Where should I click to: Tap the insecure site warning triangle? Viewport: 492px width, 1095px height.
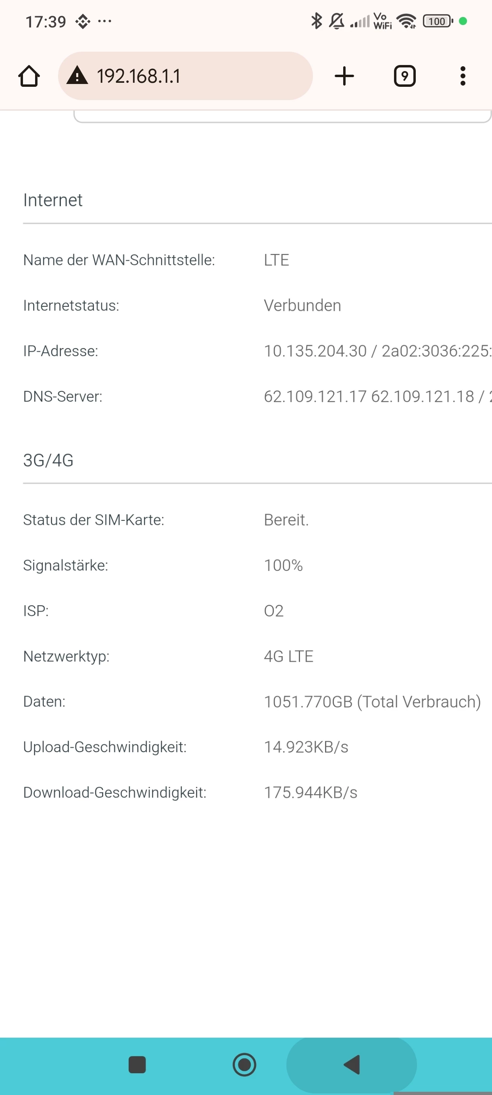(77, 76)
